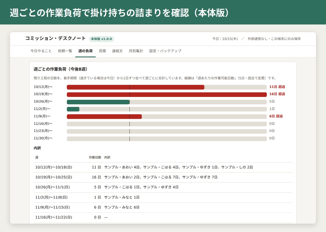Click the red load bar for 10/19(月)〜
The width and height of the screenshot is (326, 232).
click(167, 95)
